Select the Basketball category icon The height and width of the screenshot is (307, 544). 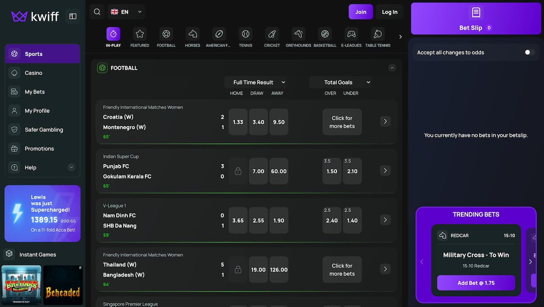(325, 33)
